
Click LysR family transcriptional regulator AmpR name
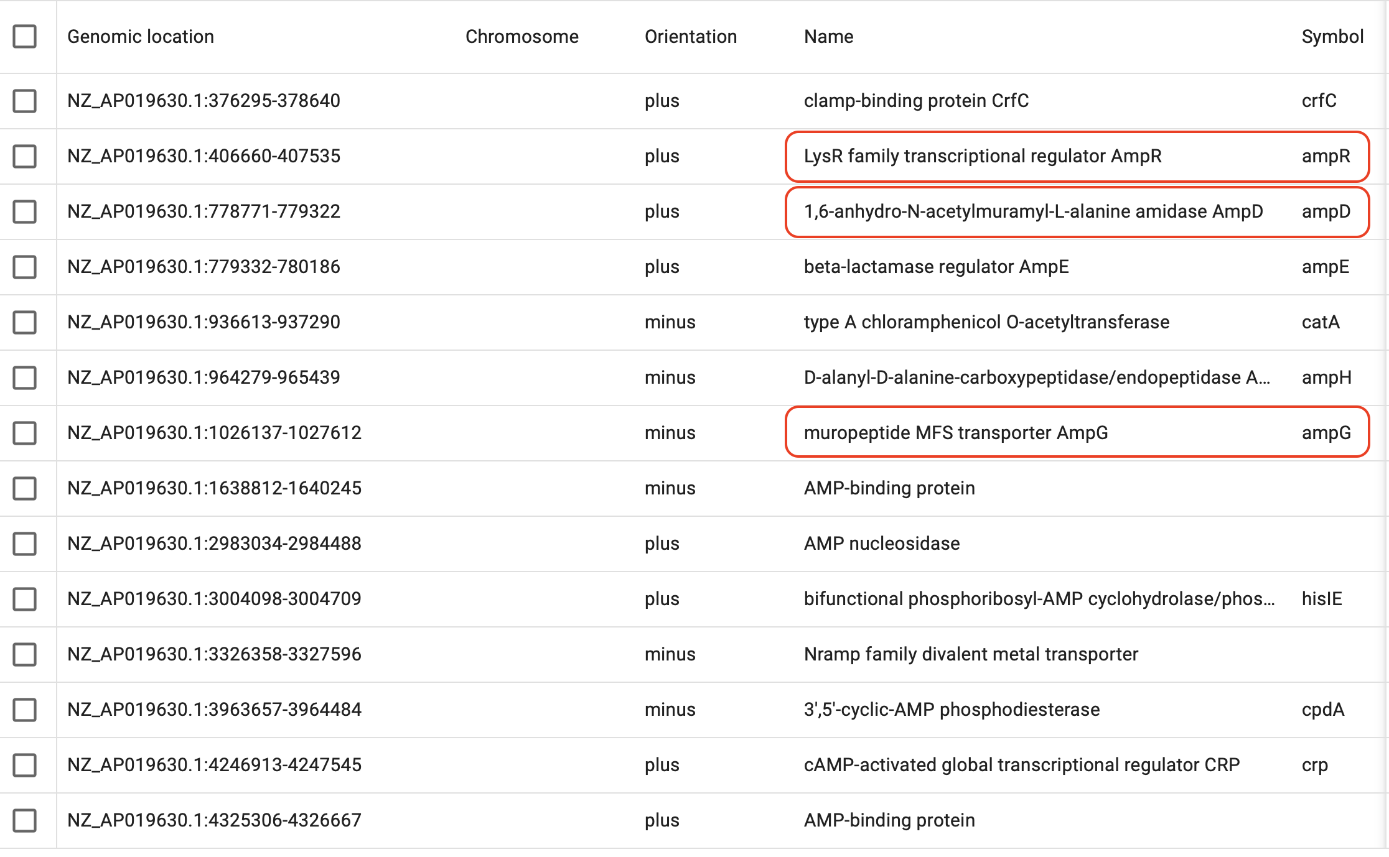982,156
